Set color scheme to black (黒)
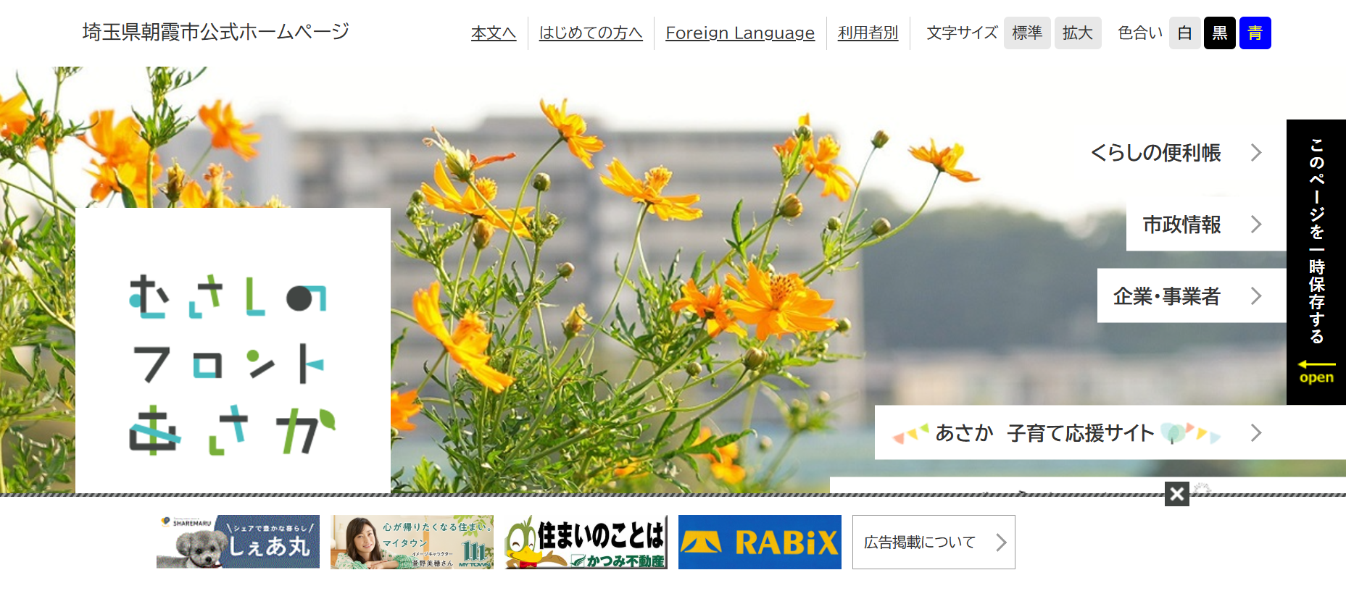This screenshot has height=591, width=1346. tap(1220, 33)
